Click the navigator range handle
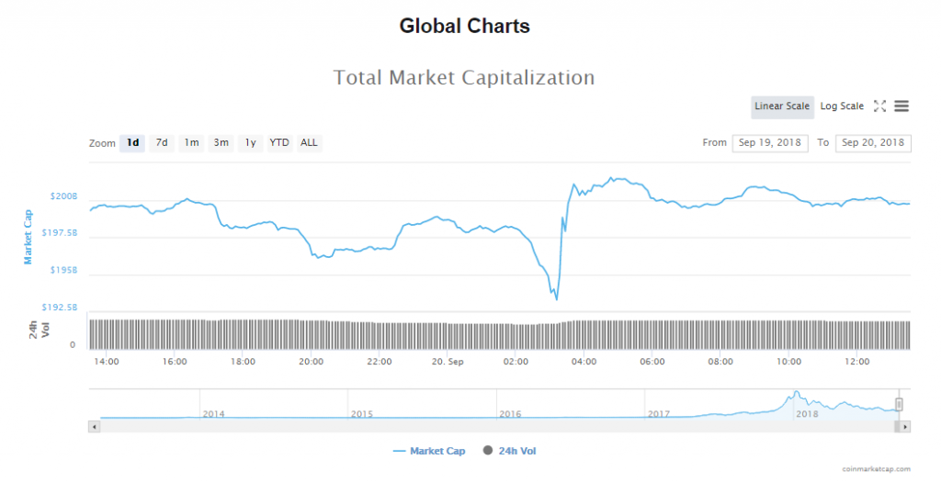Screen dimensions: 941x482 (900, 404)
